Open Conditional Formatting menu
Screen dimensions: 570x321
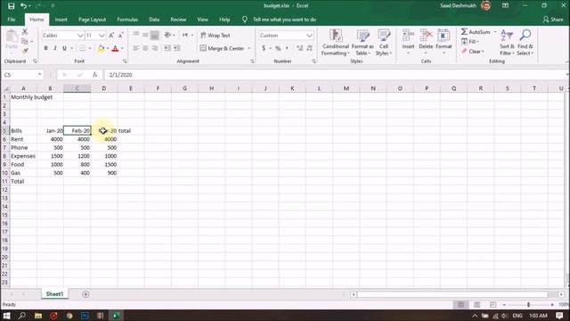pyautogui.click(x=336, y=43)
